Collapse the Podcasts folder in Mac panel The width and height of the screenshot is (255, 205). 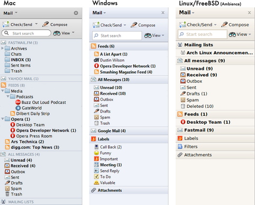coord(8,97)
